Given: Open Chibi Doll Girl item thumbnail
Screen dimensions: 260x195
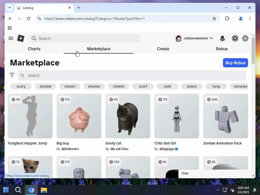Looking at the screenshot, I should pyautogui.click(x=177, y=116).
